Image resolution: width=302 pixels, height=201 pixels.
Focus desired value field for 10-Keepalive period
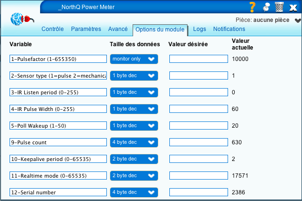coord(198,159)
